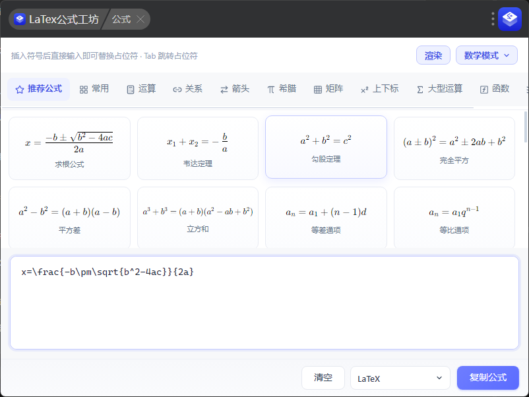529x397 pixels.
Task: Open the 数学模式 mode dropdown
Action: [x=487, y=55]
